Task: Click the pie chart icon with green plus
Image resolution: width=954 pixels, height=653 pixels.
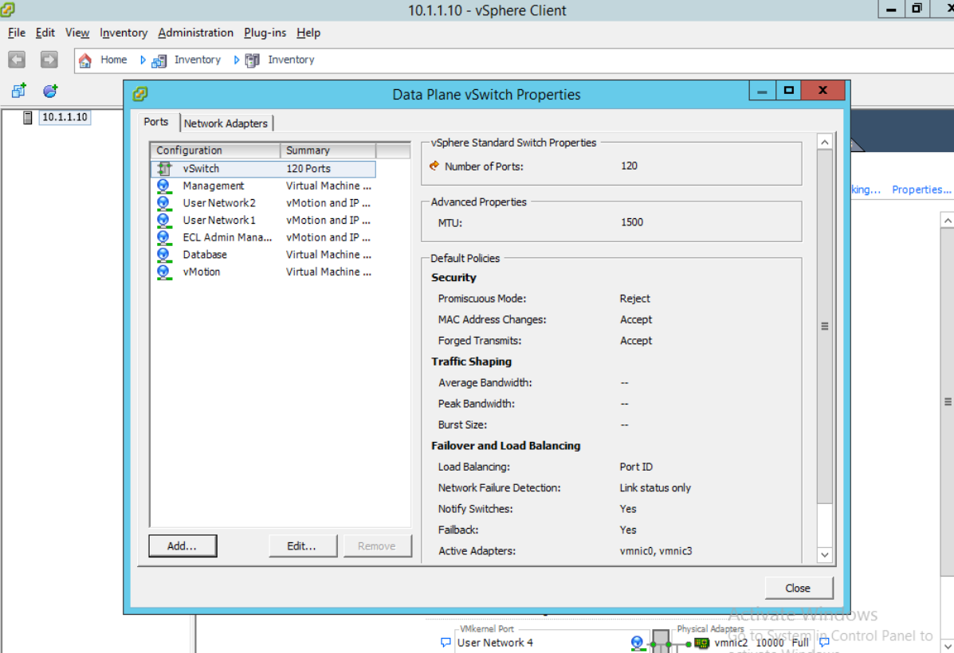Action: click(49, 90)
